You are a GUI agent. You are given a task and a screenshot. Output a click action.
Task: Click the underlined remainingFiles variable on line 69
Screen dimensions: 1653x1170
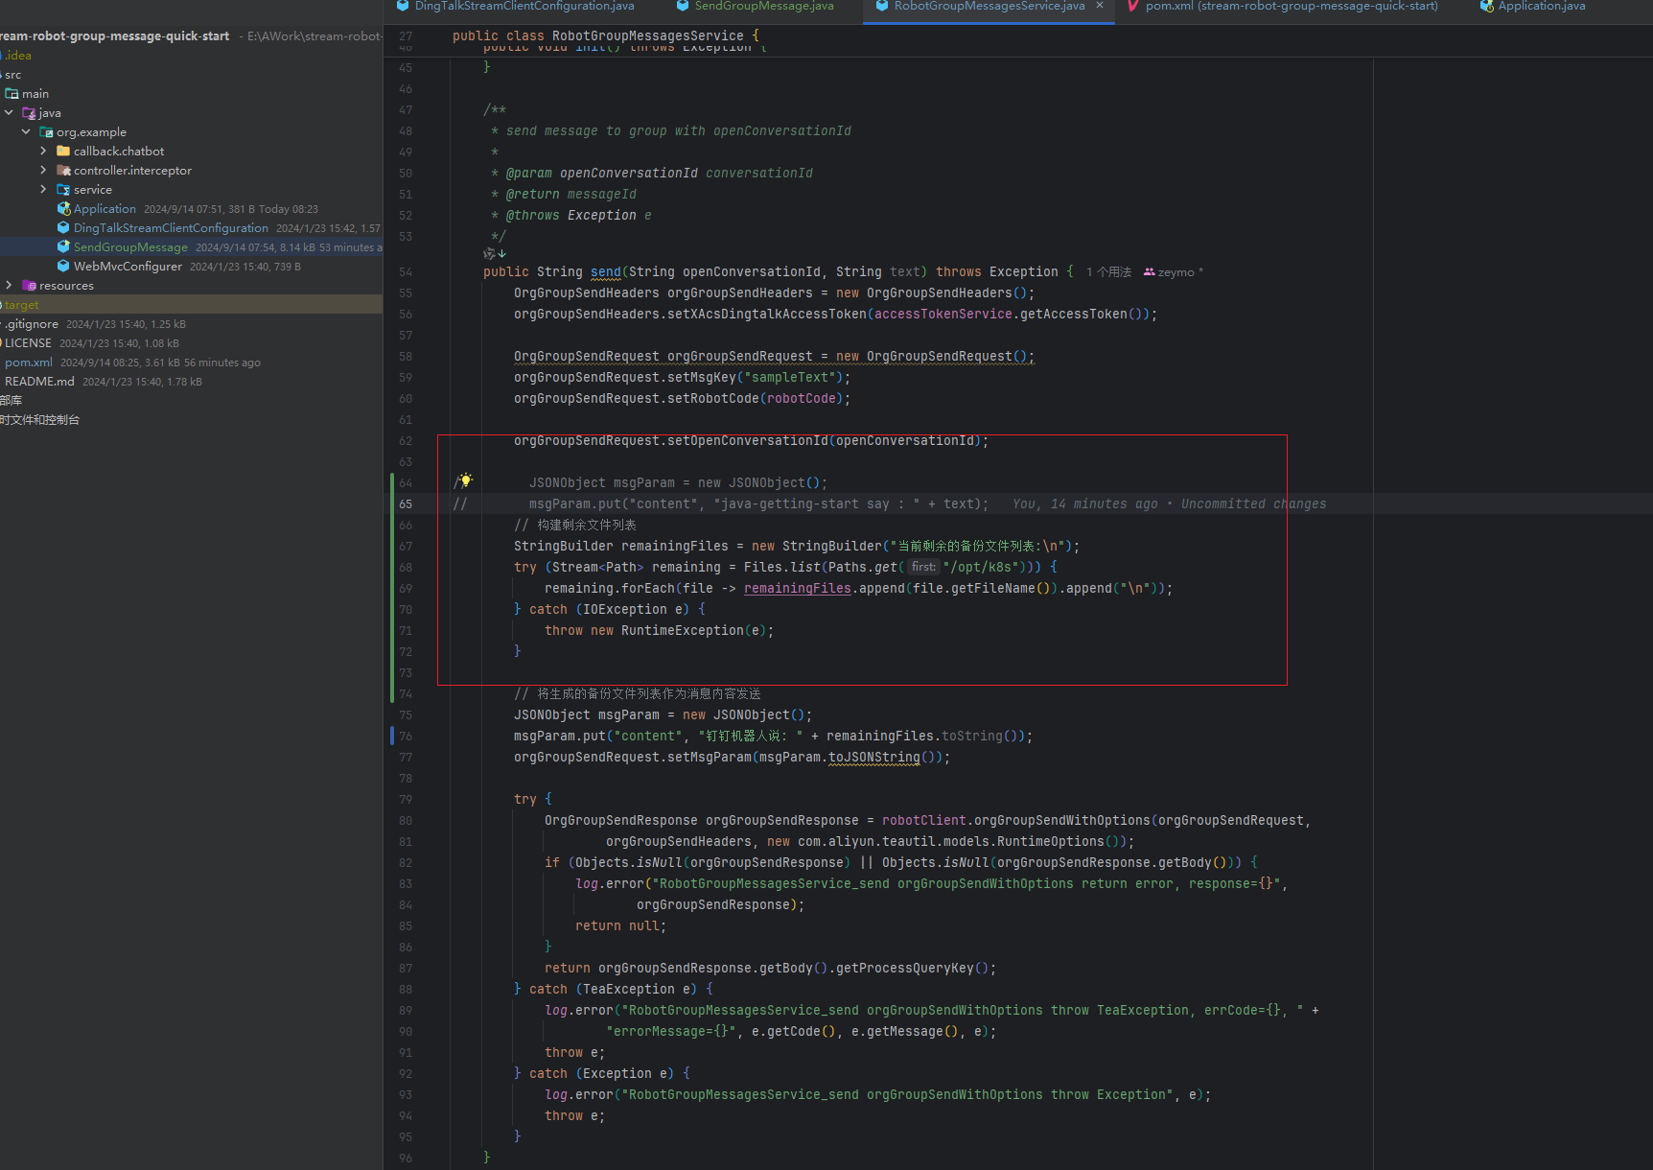tap(797, 589)
